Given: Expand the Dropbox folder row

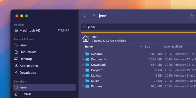Looking at the screenshot, I should (83, 70).
